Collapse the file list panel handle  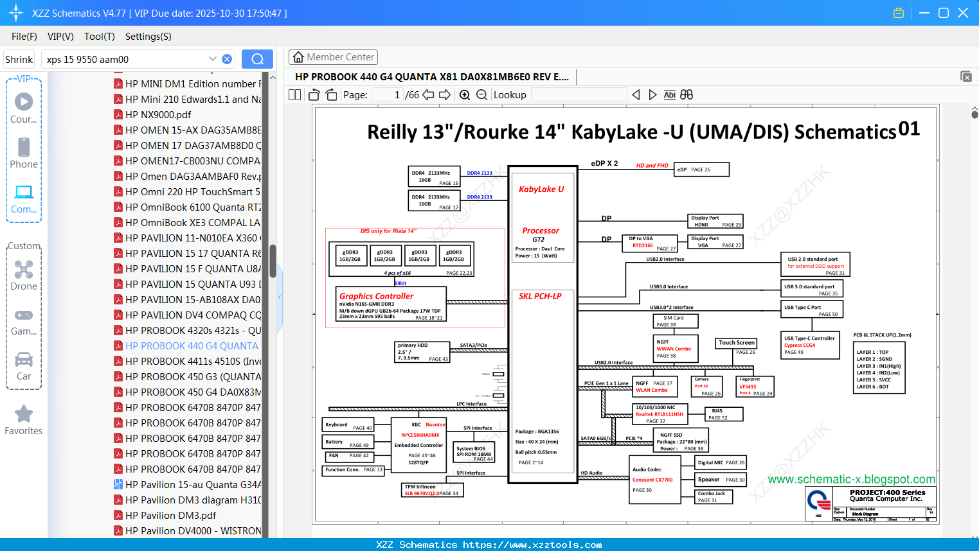[280, 297]
